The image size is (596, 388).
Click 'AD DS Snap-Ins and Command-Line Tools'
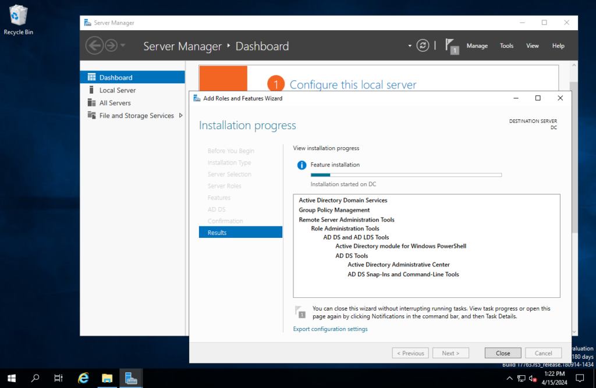[403, 275]
